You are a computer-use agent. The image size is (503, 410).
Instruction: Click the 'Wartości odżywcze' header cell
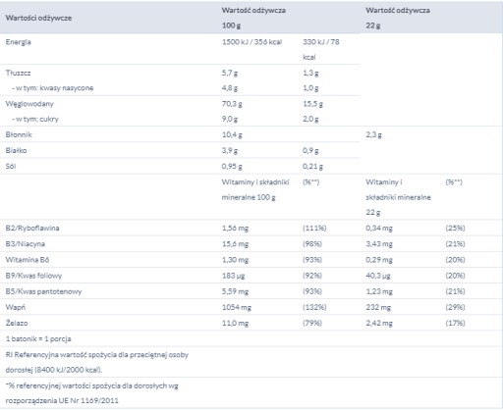pos(38,18)
